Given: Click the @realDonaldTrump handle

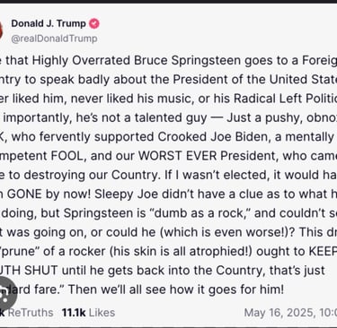Looking at the screenshot, I should [54, 39].
